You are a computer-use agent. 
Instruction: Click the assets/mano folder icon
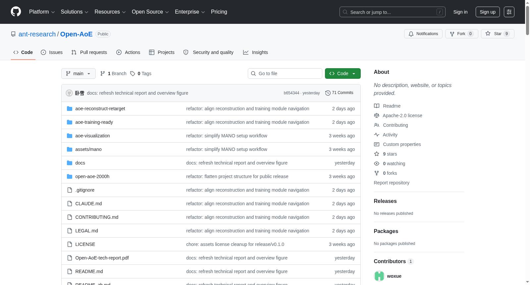tap(70, 149)
